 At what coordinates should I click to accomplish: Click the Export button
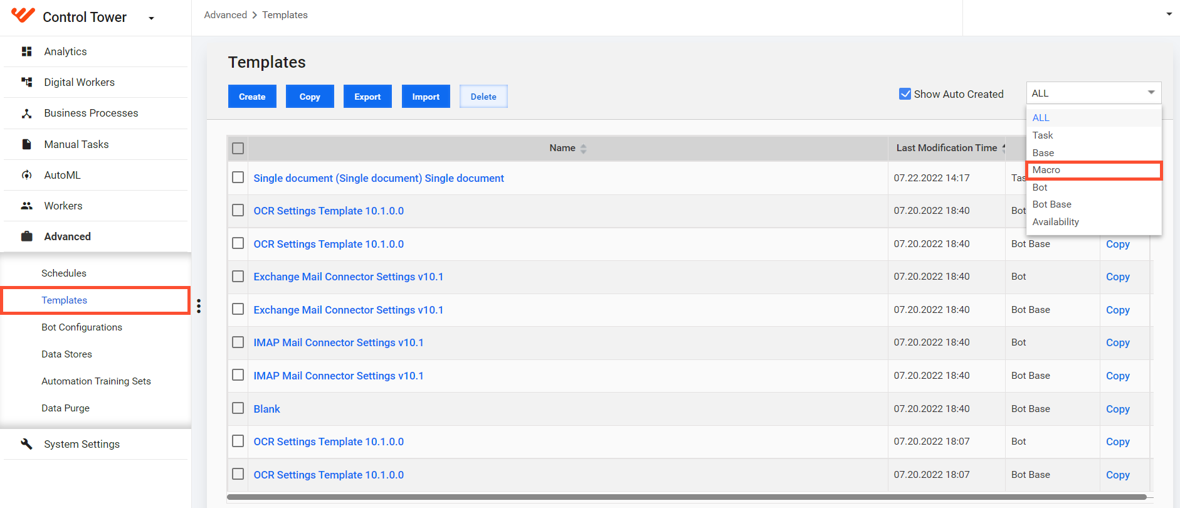[x=367, y=97]
